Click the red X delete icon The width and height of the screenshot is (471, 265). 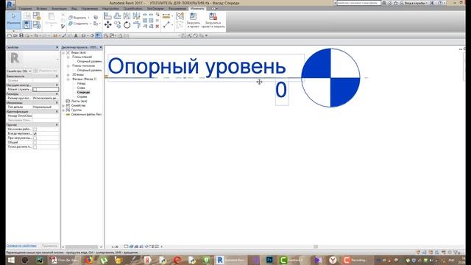(x=157, y=26)
